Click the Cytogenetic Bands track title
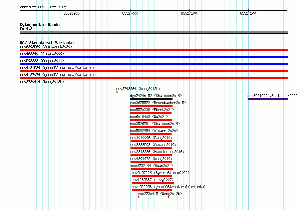The image size is (297, 210). (40, 25)
